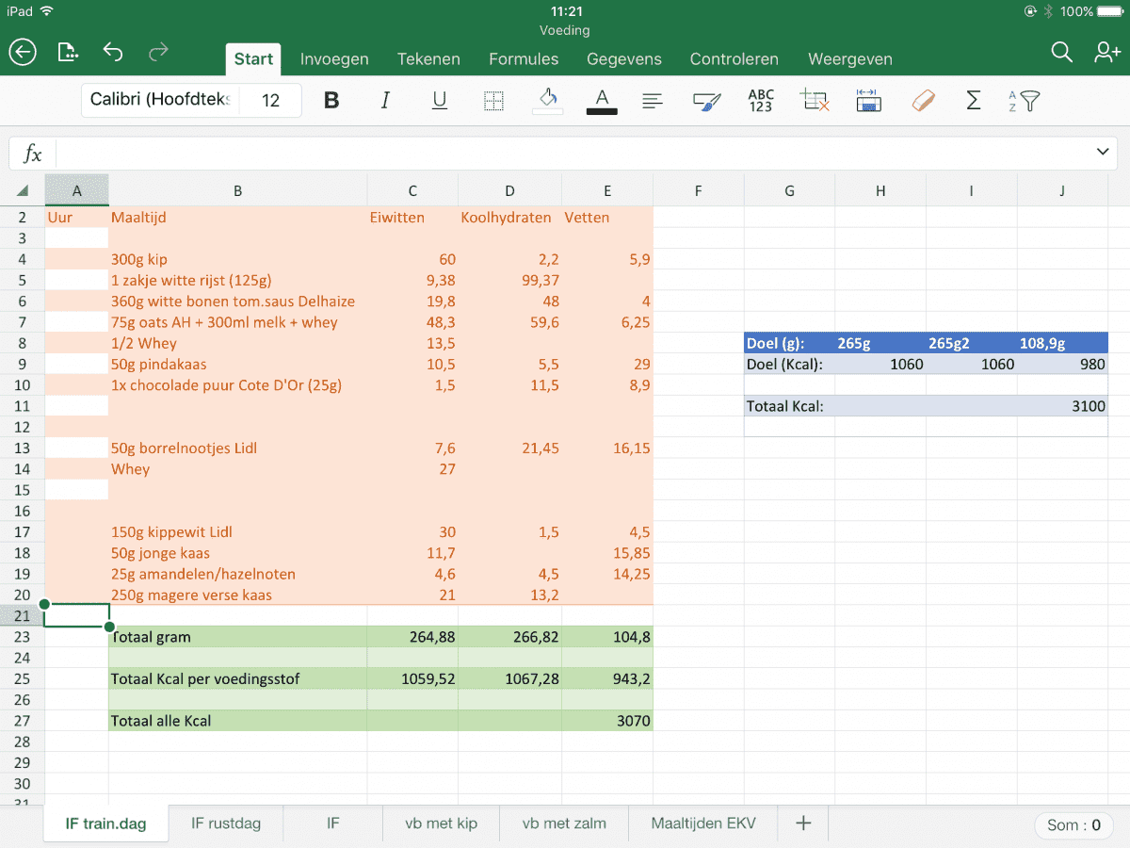The width and height of the screenshot is (1130, 848).
Task: Open the share with people icon
Action: 1106,53
